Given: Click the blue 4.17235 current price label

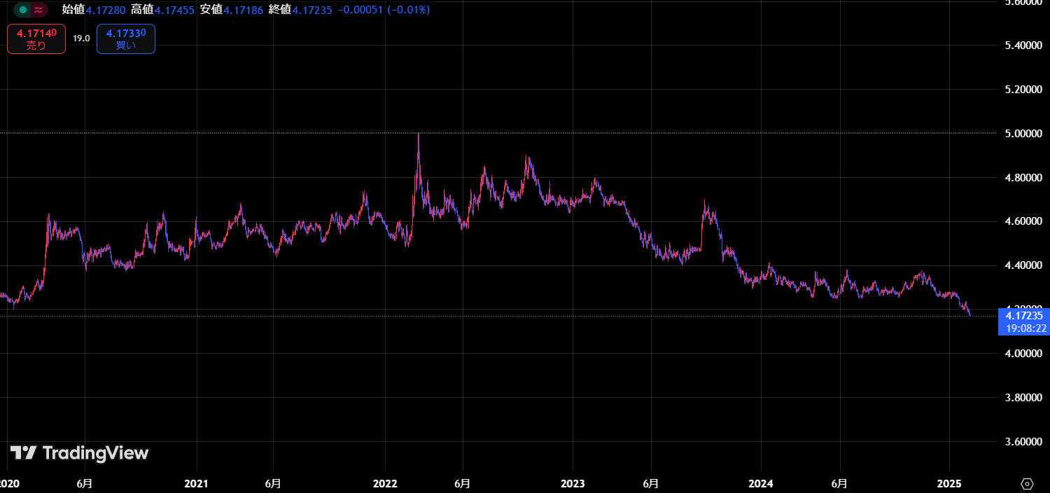Looking at the screenshot, I should (x=1021, y=316).
